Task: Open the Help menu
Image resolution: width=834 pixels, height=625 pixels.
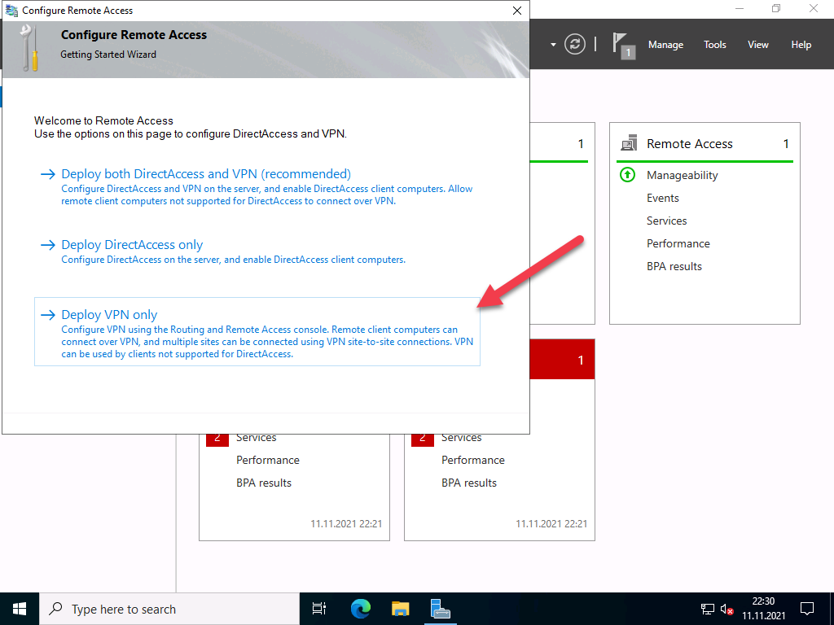Action: [801, 45]
